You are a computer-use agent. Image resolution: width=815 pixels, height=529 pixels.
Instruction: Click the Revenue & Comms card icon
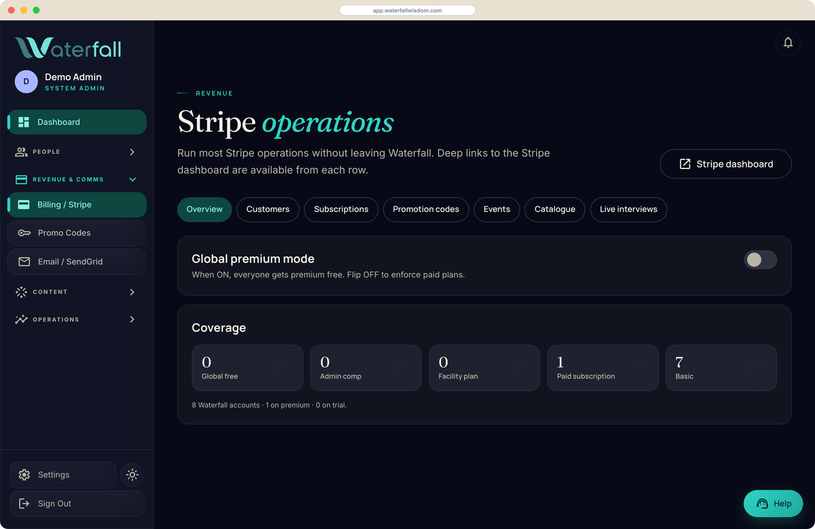22,180
